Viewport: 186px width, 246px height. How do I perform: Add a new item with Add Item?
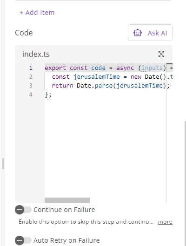click(37, 13)
